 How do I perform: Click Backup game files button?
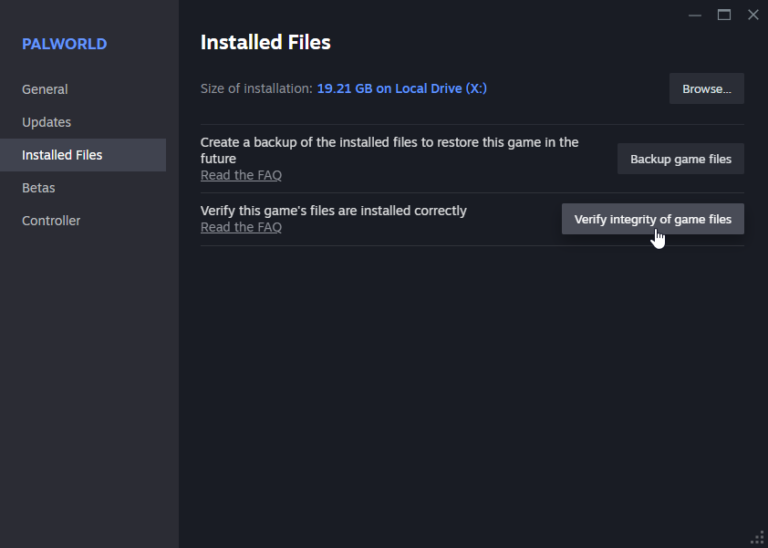pyautogui.click(x=680, y=160)
